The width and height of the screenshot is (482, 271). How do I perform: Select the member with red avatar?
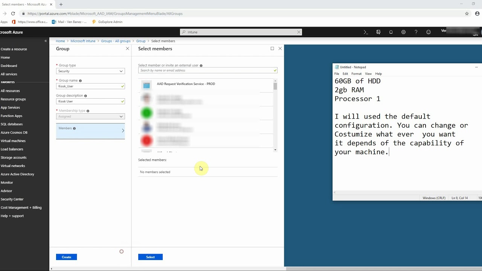pos(206,141)
